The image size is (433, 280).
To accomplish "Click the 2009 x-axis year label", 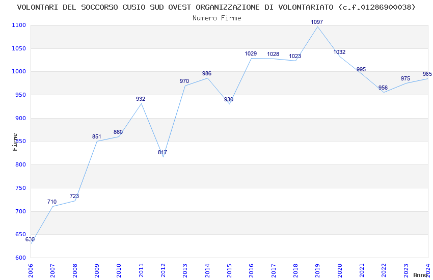I will pos(97,271).
